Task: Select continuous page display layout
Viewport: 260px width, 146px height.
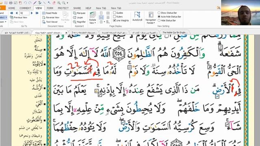Action: tap(101, 17)
